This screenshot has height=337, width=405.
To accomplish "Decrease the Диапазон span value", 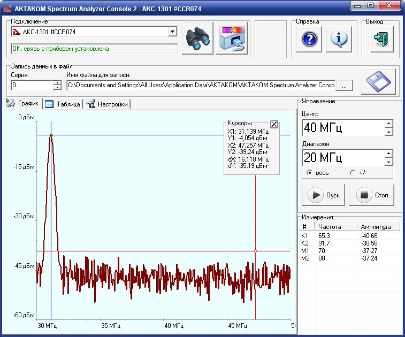I will (388, 162).
